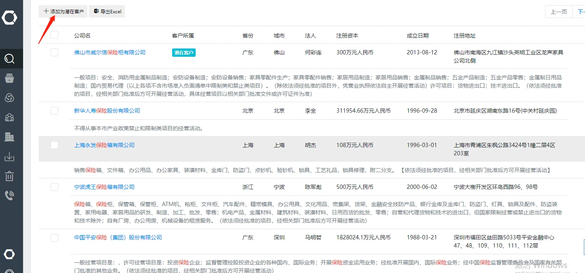Open the company building sidebar icon
Screen dimensions: 585x273
pyautogui.click(x=9, y=136)
